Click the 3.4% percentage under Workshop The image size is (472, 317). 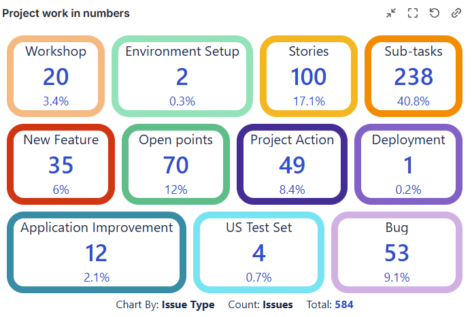[x=56, y=101]
